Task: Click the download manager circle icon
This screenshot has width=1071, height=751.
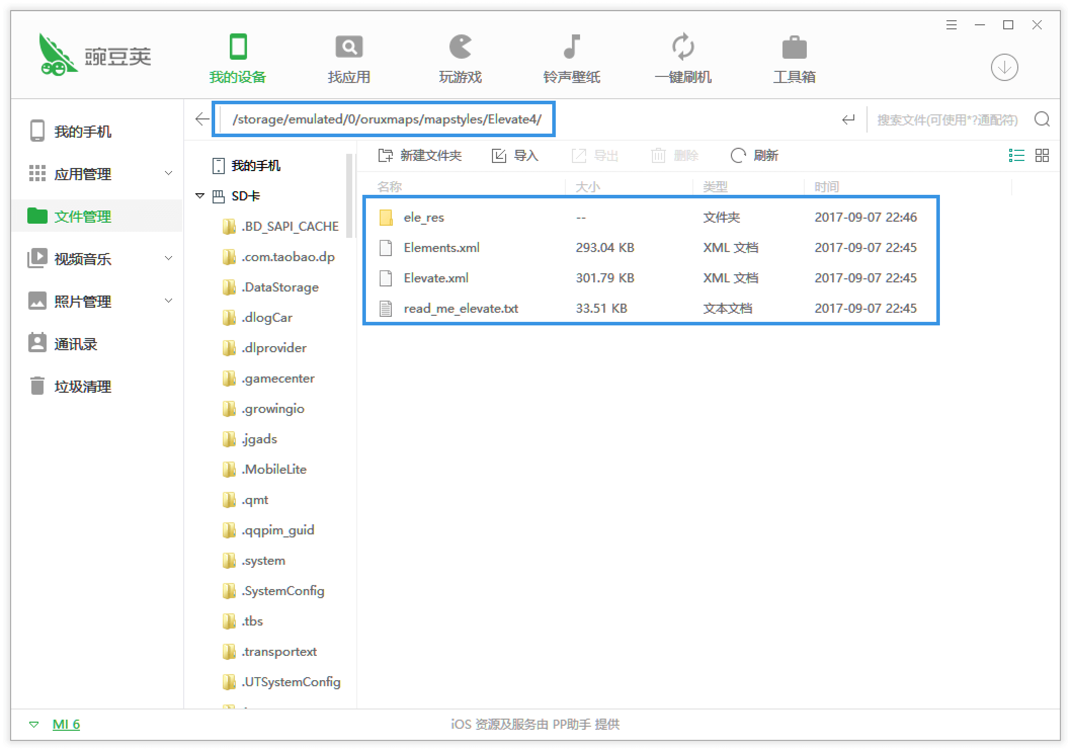Action: coord(1004,67)
